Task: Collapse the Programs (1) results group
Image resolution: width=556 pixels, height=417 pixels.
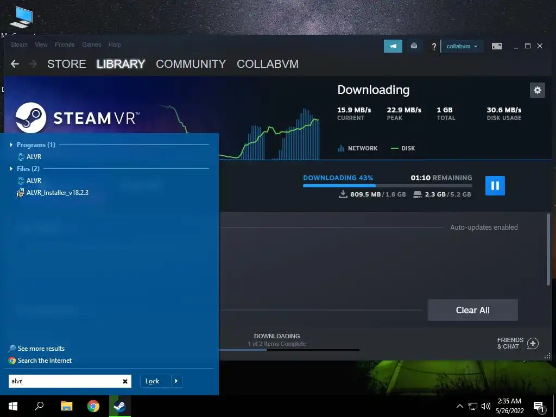Action: coord(11,144)
